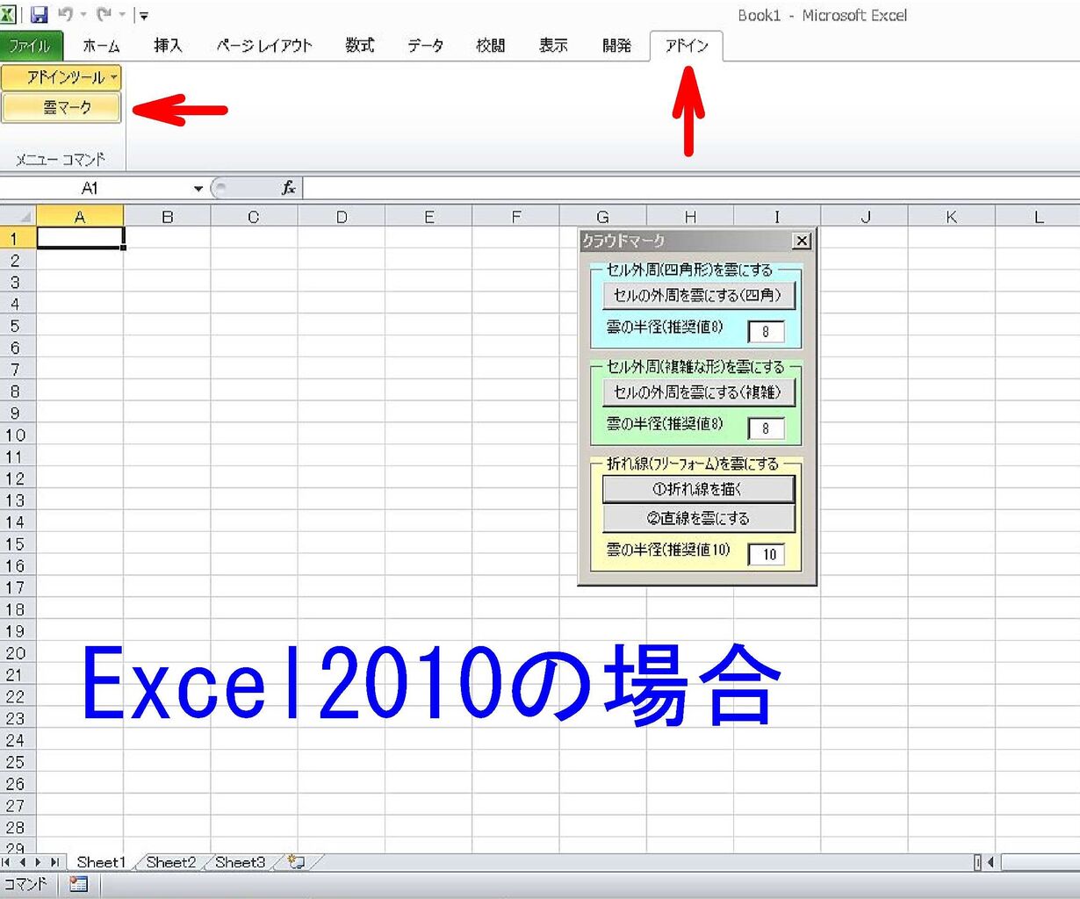Image resolution: width=1080 pixels, height=899 pixels.
Task: Click the Select All corner of the sheet
Action: pos(18,216)
